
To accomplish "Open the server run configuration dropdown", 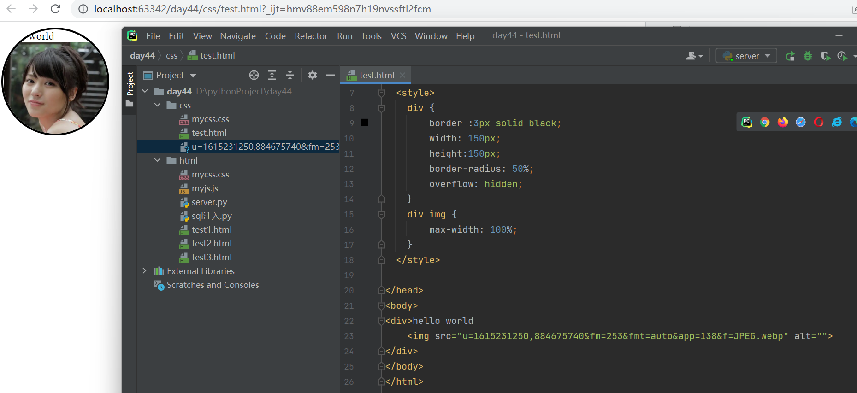I will point(746,56).
